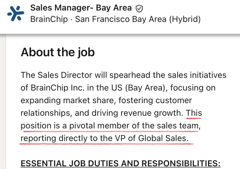
Task: Click the word Hybrid in parentheses
Action: click(185, 20)
